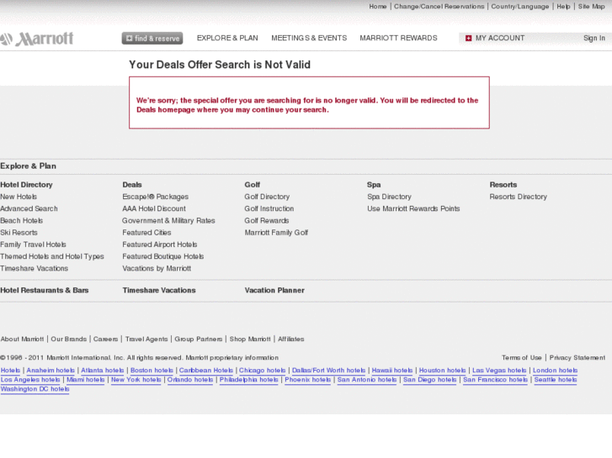Open the Deals heading link
Screen dimensions: 612x458
point(132,185)
